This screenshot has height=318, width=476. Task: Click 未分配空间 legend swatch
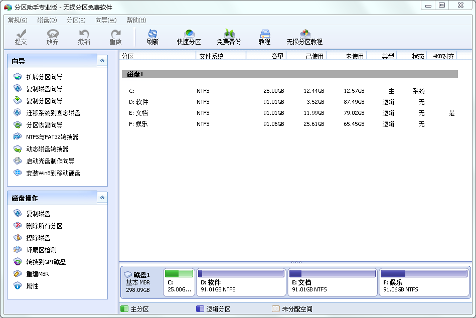coord(276,309)
